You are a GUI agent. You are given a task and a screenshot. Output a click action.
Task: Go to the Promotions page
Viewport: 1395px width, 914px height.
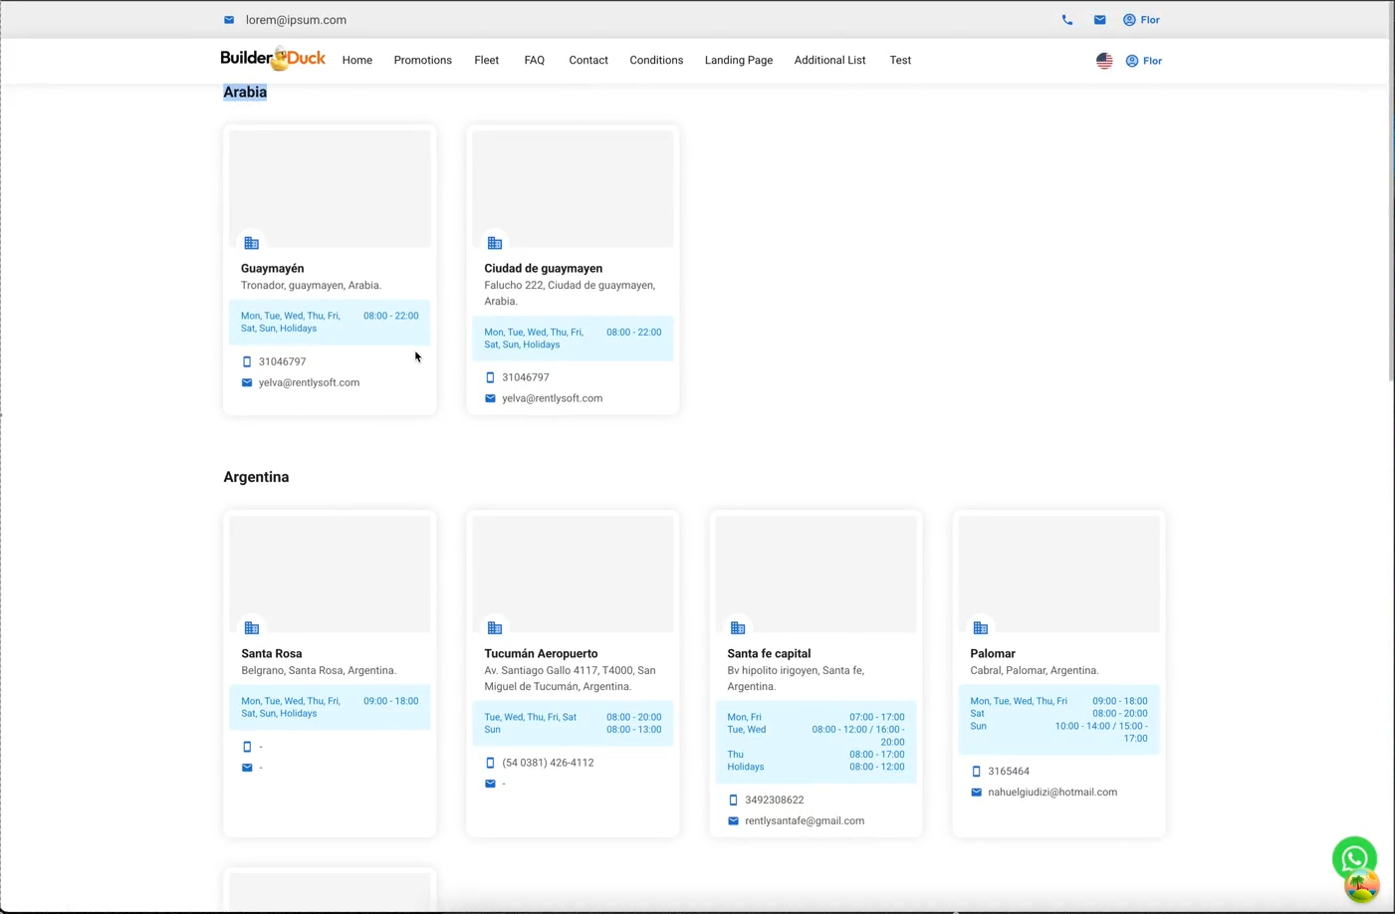pos(422,61)
